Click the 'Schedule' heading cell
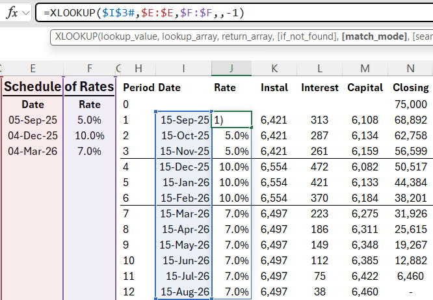 point(33,87)
